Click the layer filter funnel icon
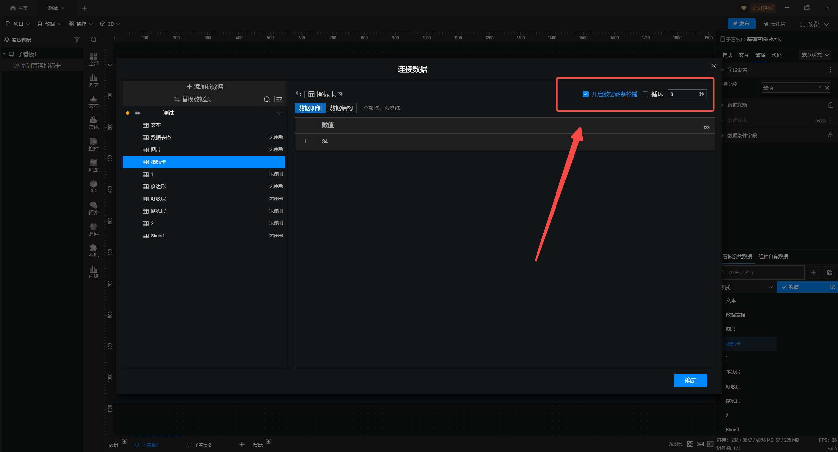The height and width of the screenshot is (452, 838). click(x=77, y=40)
